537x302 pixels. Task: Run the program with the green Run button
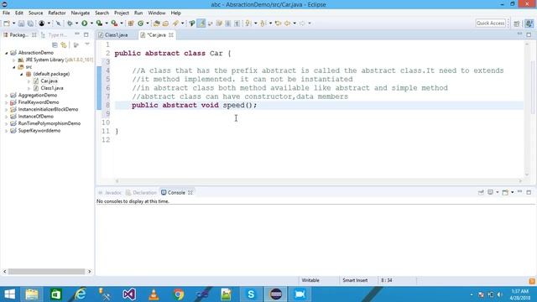tap(84, 23)
